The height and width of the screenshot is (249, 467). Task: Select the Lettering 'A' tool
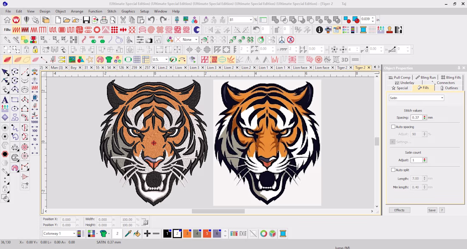(x=5, y=100)
